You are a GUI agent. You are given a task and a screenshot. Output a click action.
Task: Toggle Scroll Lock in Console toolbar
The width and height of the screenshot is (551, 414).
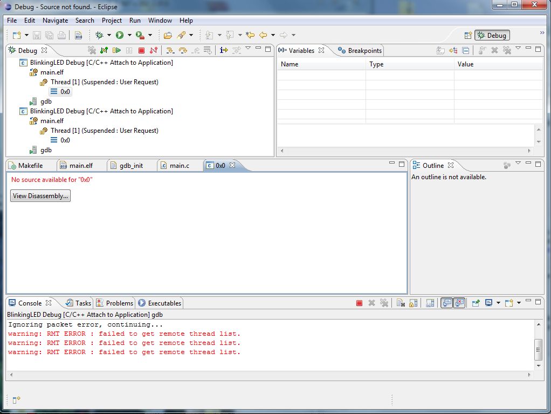(x=414, y=303)
